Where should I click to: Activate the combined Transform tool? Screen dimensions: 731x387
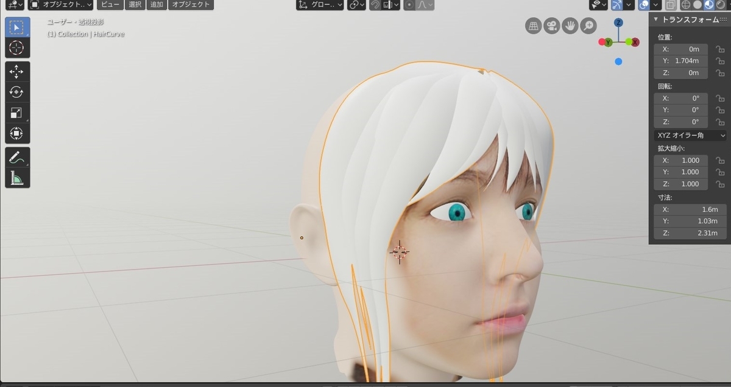coord(17,133)
